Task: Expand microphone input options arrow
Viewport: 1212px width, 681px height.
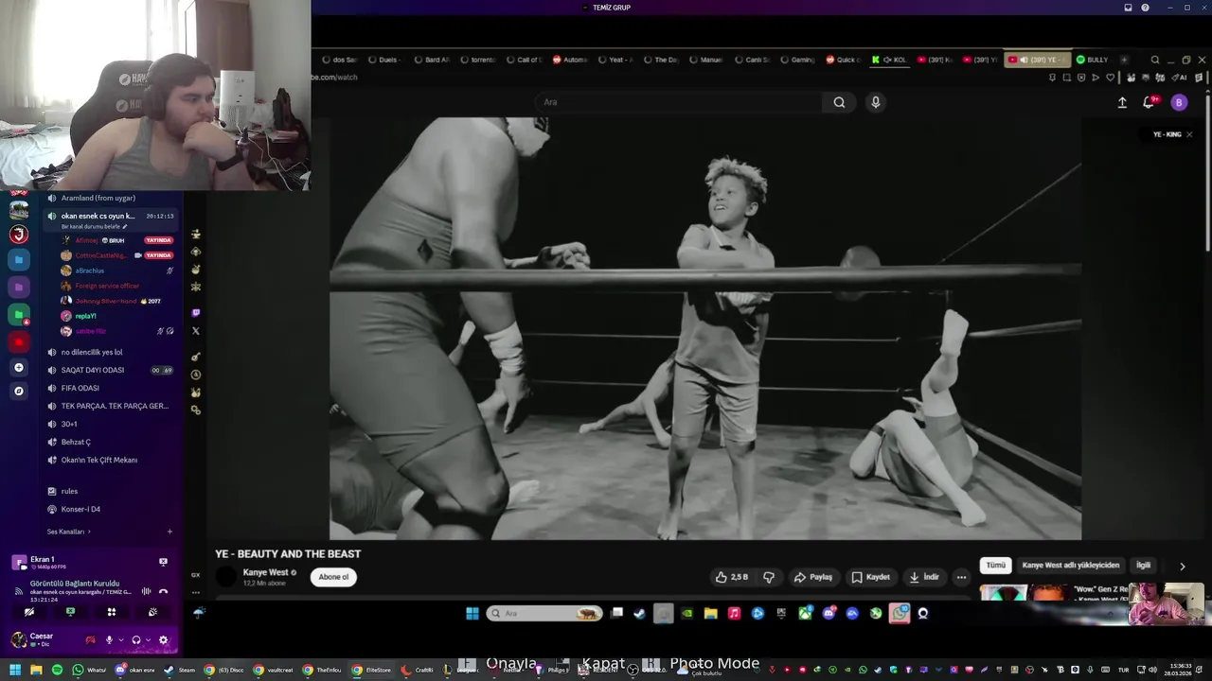Action: tap(120, 640)
